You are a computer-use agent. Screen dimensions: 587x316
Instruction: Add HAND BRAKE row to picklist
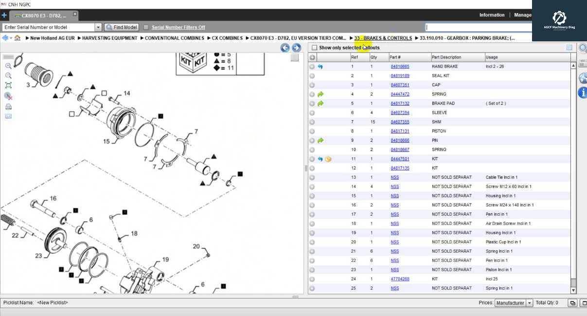pos(312,67)
